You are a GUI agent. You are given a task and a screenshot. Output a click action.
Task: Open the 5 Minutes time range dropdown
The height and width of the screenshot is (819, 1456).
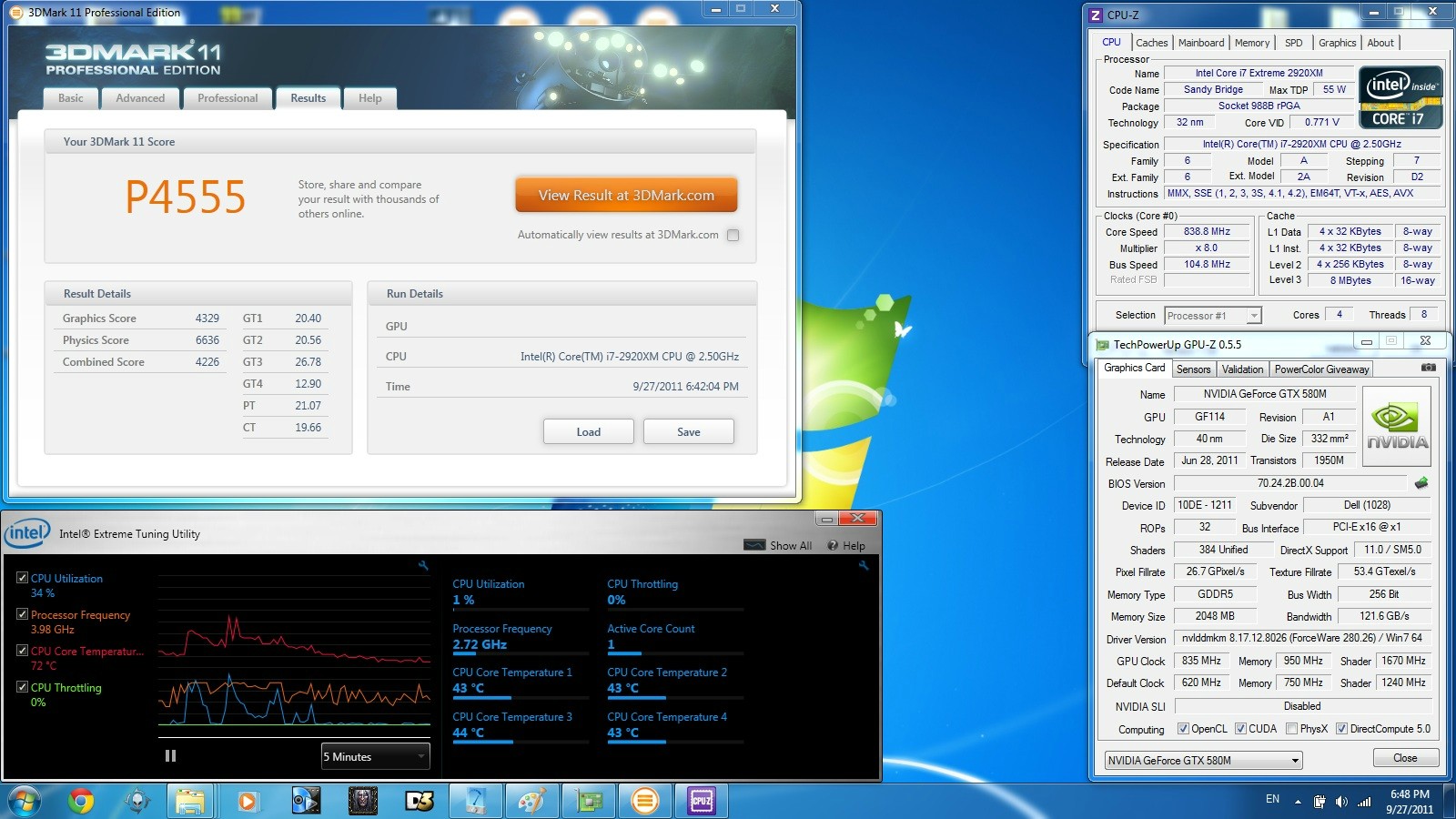tap(375, 756)
